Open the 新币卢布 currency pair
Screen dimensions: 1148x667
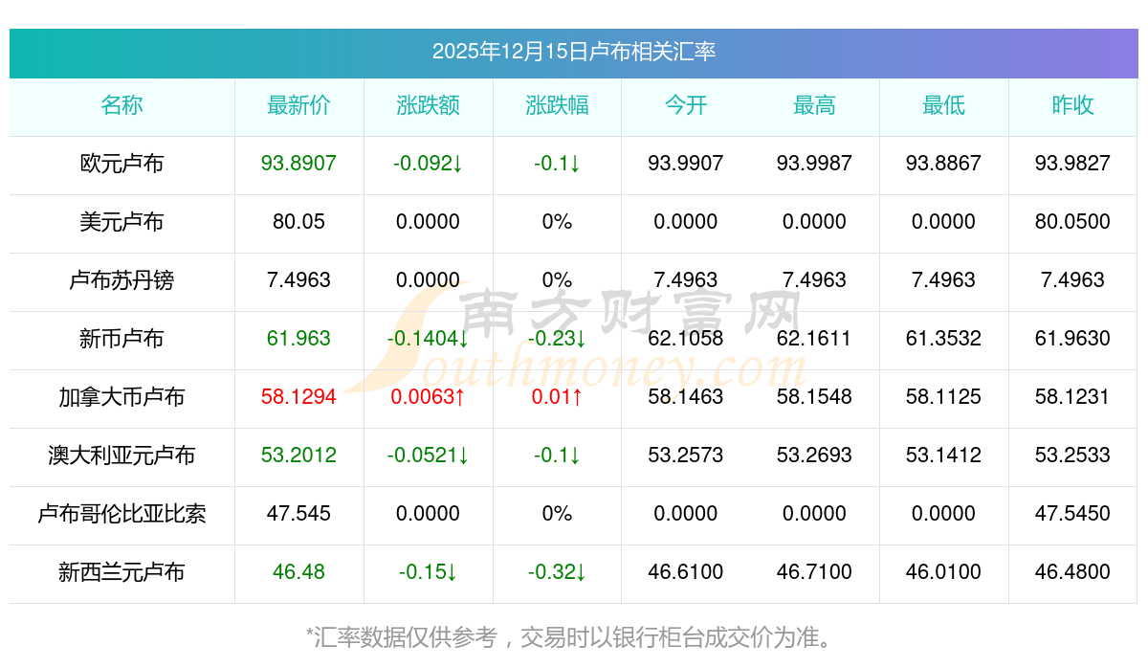pyautogui.click(x=121, y=339)
